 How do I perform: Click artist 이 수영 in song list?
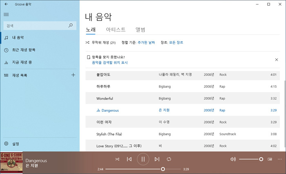pyautogui.click(x=164, y=122)
